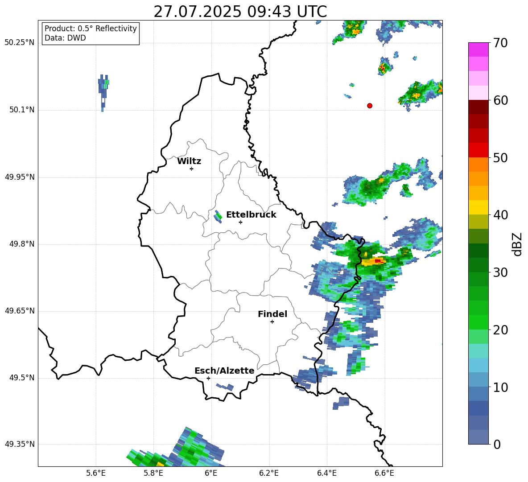Click the 6.2°E longitude label

pyautogui.click(x=269, y=473)
